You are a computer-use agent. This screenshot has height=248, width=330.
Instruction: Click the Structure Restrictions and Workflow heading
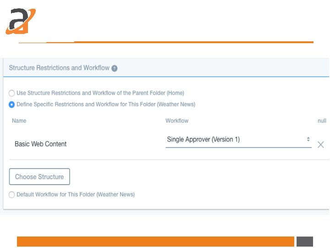coord(59,68)
